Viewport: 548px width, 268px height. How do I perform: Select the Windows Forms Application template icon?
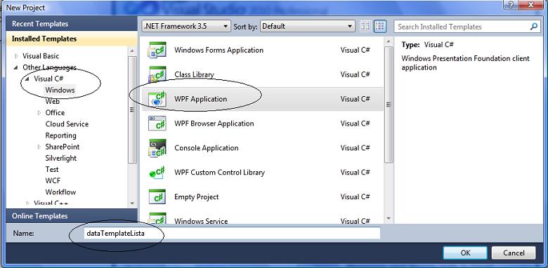click(157, 50)
